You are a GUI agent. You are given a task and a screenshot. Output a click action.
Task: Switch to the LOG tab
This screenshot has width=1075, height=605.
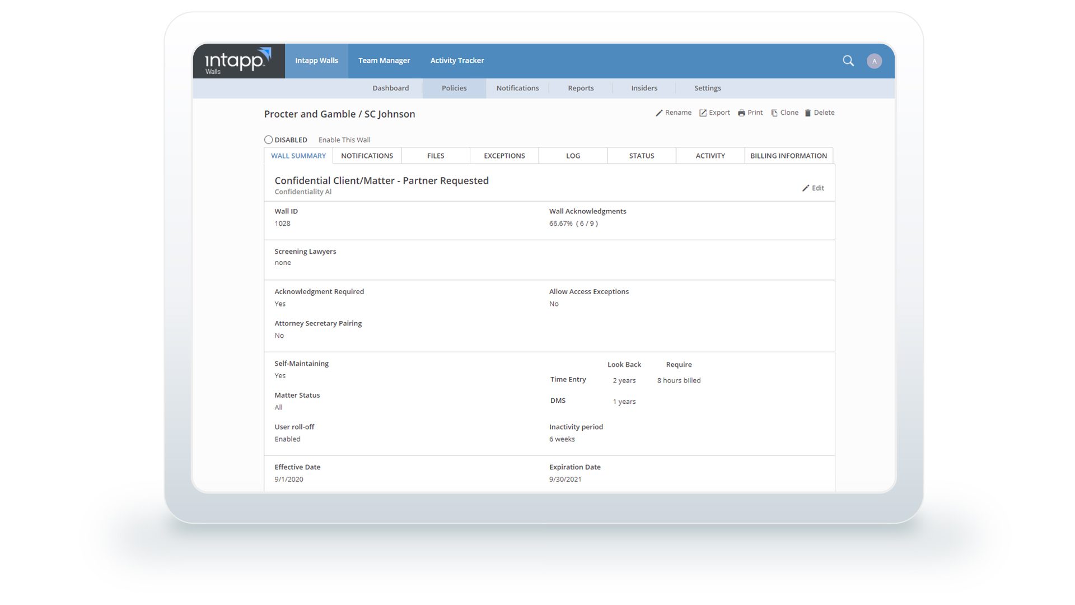click(x=573, y=156)
